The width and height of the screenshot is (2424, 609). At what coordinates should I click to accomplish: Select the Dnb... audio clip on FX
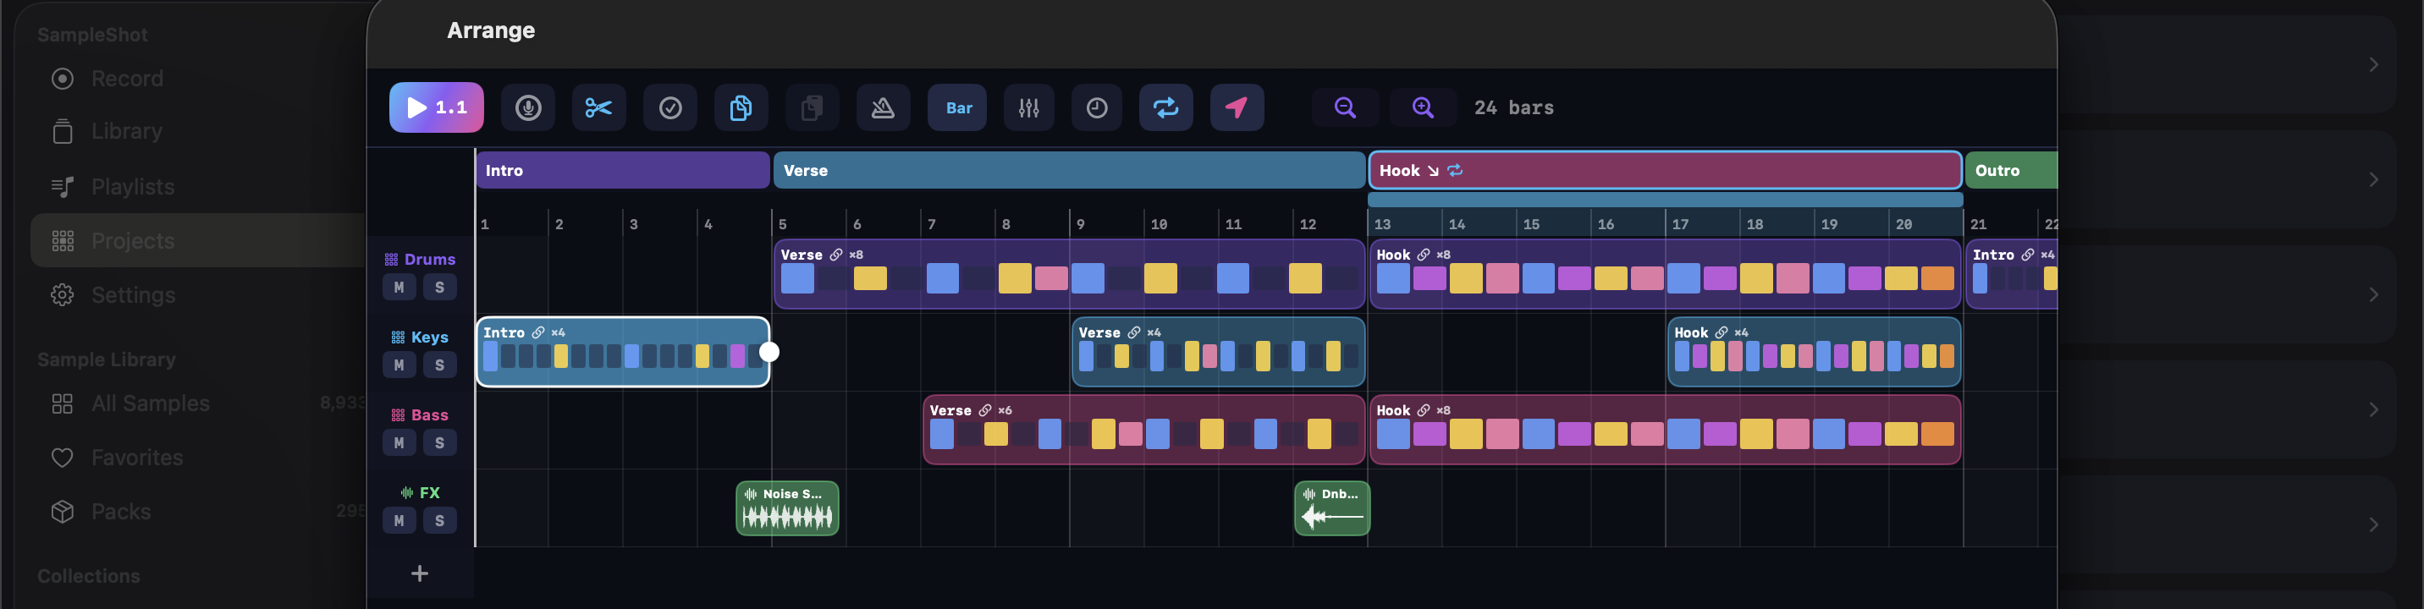pyautogui.click(x=1331, y=508)
